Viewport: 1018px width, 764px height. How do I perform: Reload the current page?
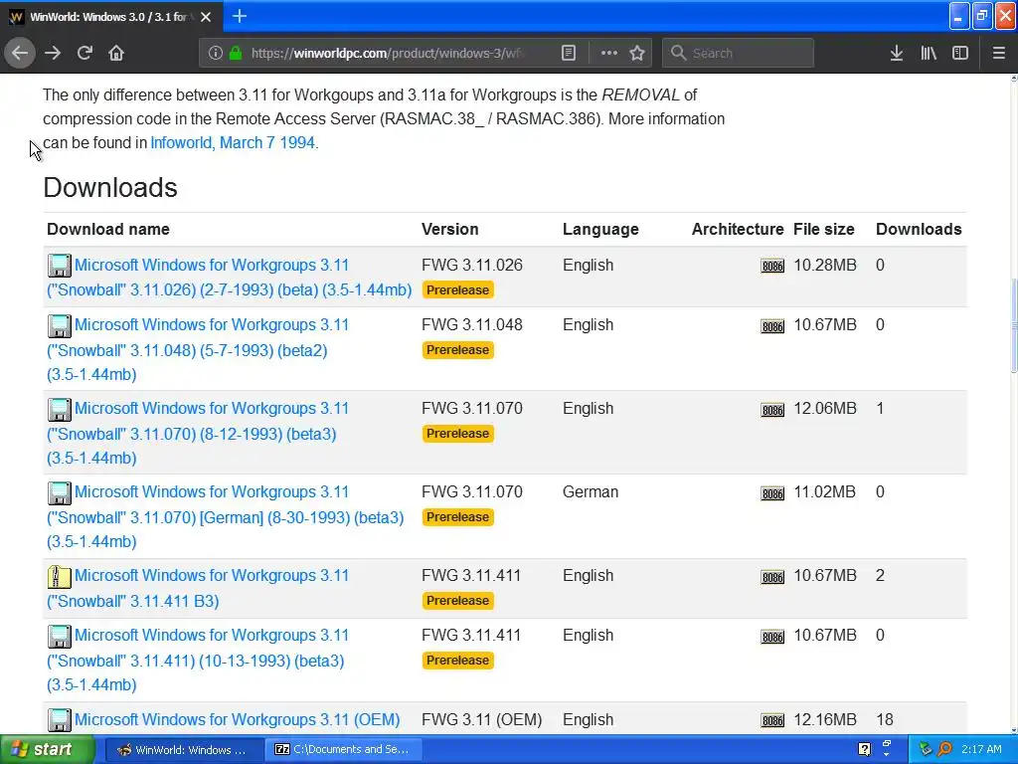[85, 53]
